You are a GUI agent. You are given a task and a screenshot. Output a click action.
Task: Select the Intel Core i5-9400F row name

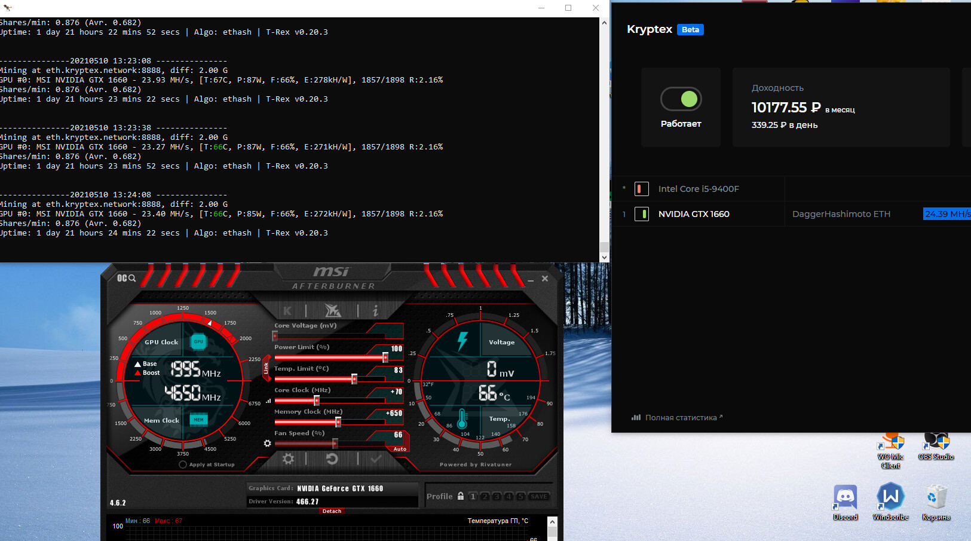point(699,189)
